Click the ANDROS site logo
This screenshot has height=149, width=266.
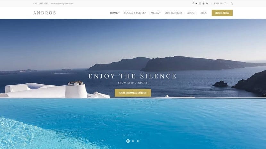click(45, 13)
